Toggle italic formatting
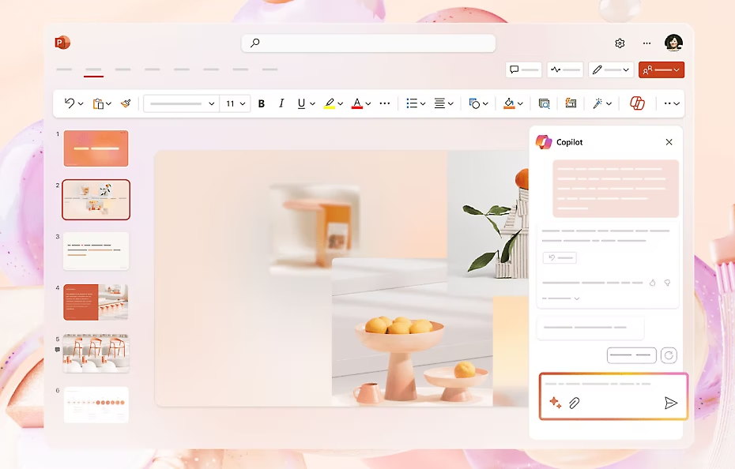This screenshot has width=735, height=469. pyautogui.click(x=281, y=103)
